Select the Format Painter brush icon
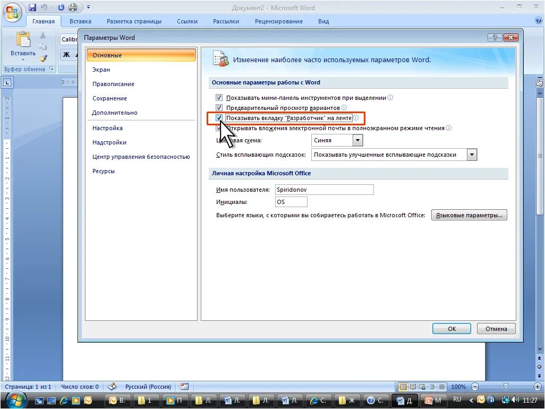 click(x=43, y=58)
